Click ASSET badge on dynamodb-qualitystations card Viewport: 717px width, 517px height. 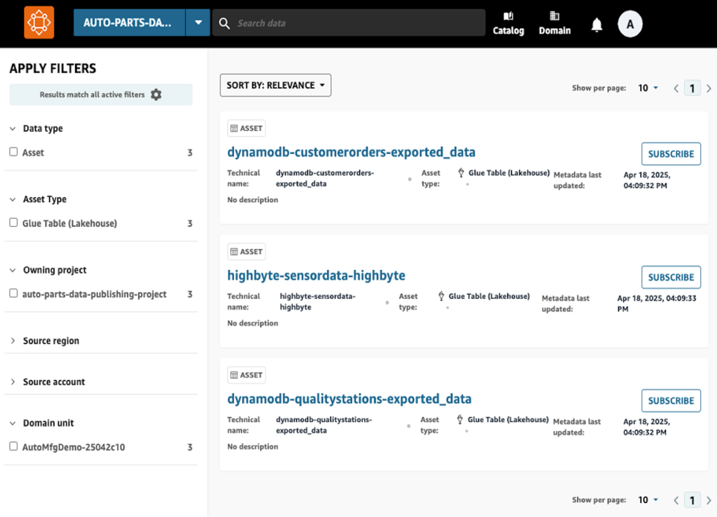[246, 375]
